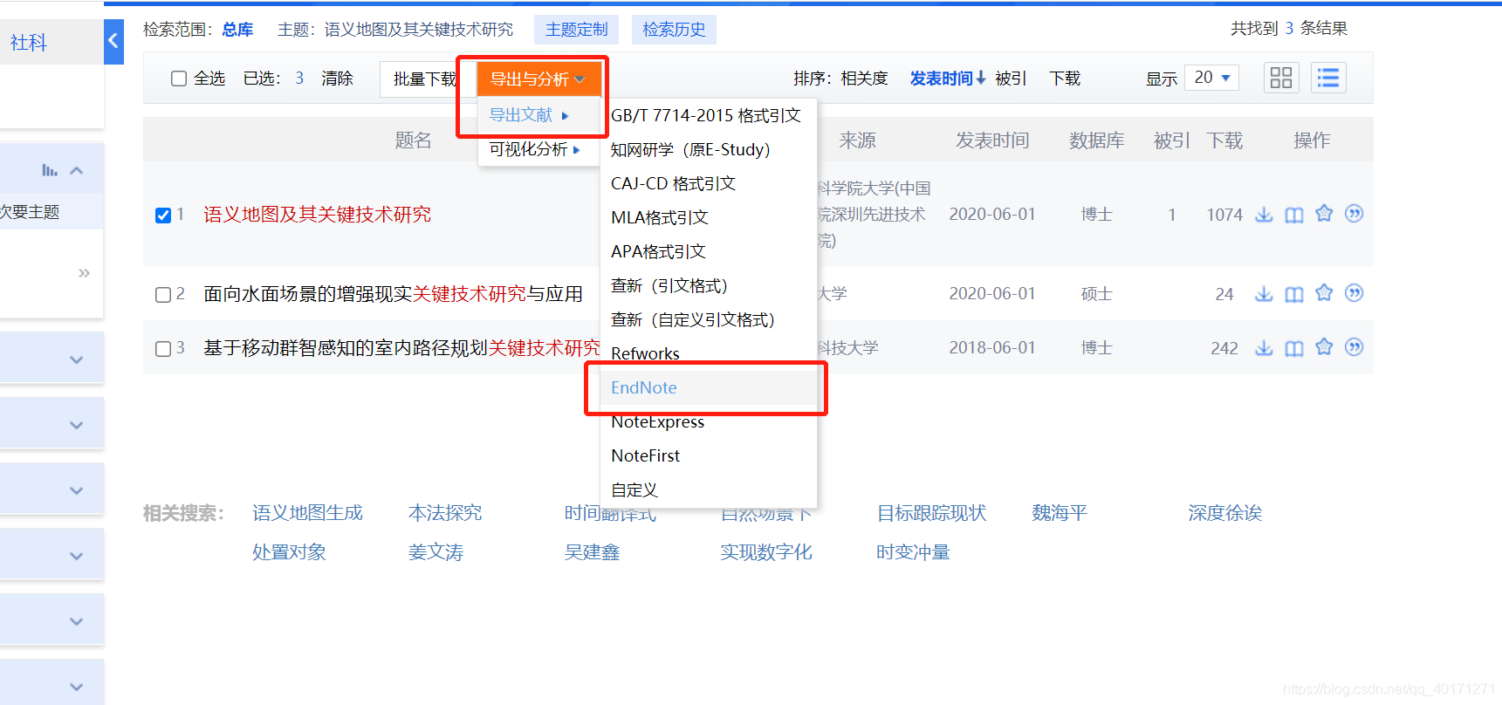Select 查新 (引文格式) option

(669, 285)
